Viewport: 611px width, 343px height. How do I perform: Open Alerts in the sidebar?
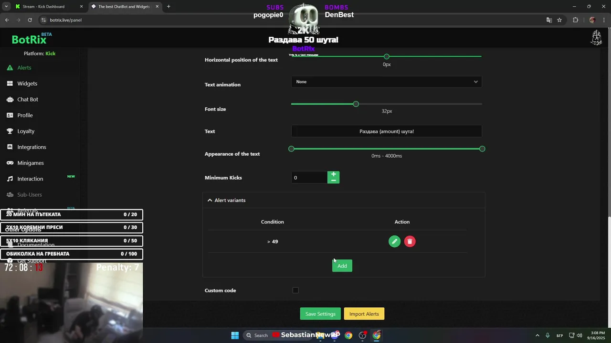pyautogui.click(x=24, y=68)
